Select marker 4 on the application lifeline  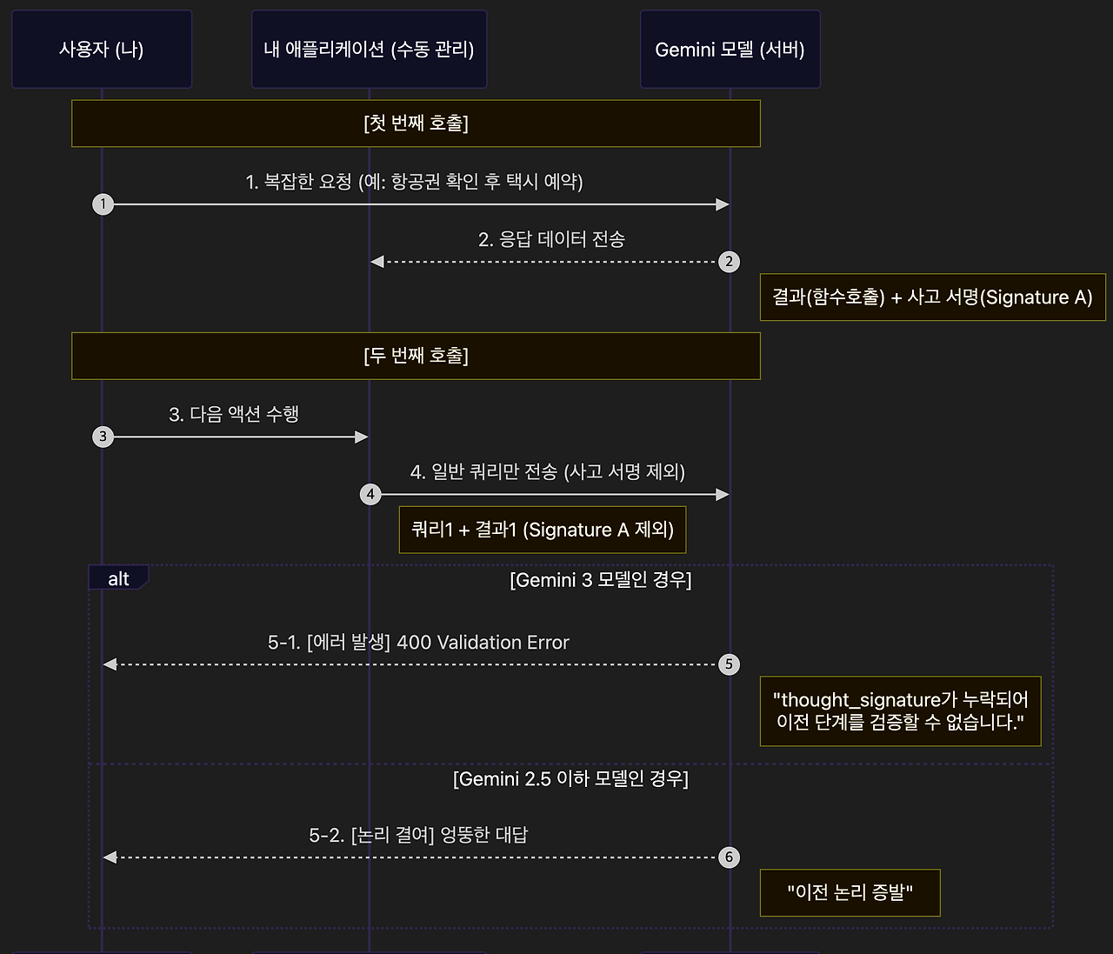click(370, 493)
